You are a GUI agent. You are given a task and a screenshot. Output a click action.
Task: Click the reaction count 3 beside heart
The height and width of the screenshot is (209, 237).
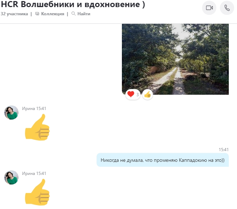pyautogui.click(x=138, y=95)
